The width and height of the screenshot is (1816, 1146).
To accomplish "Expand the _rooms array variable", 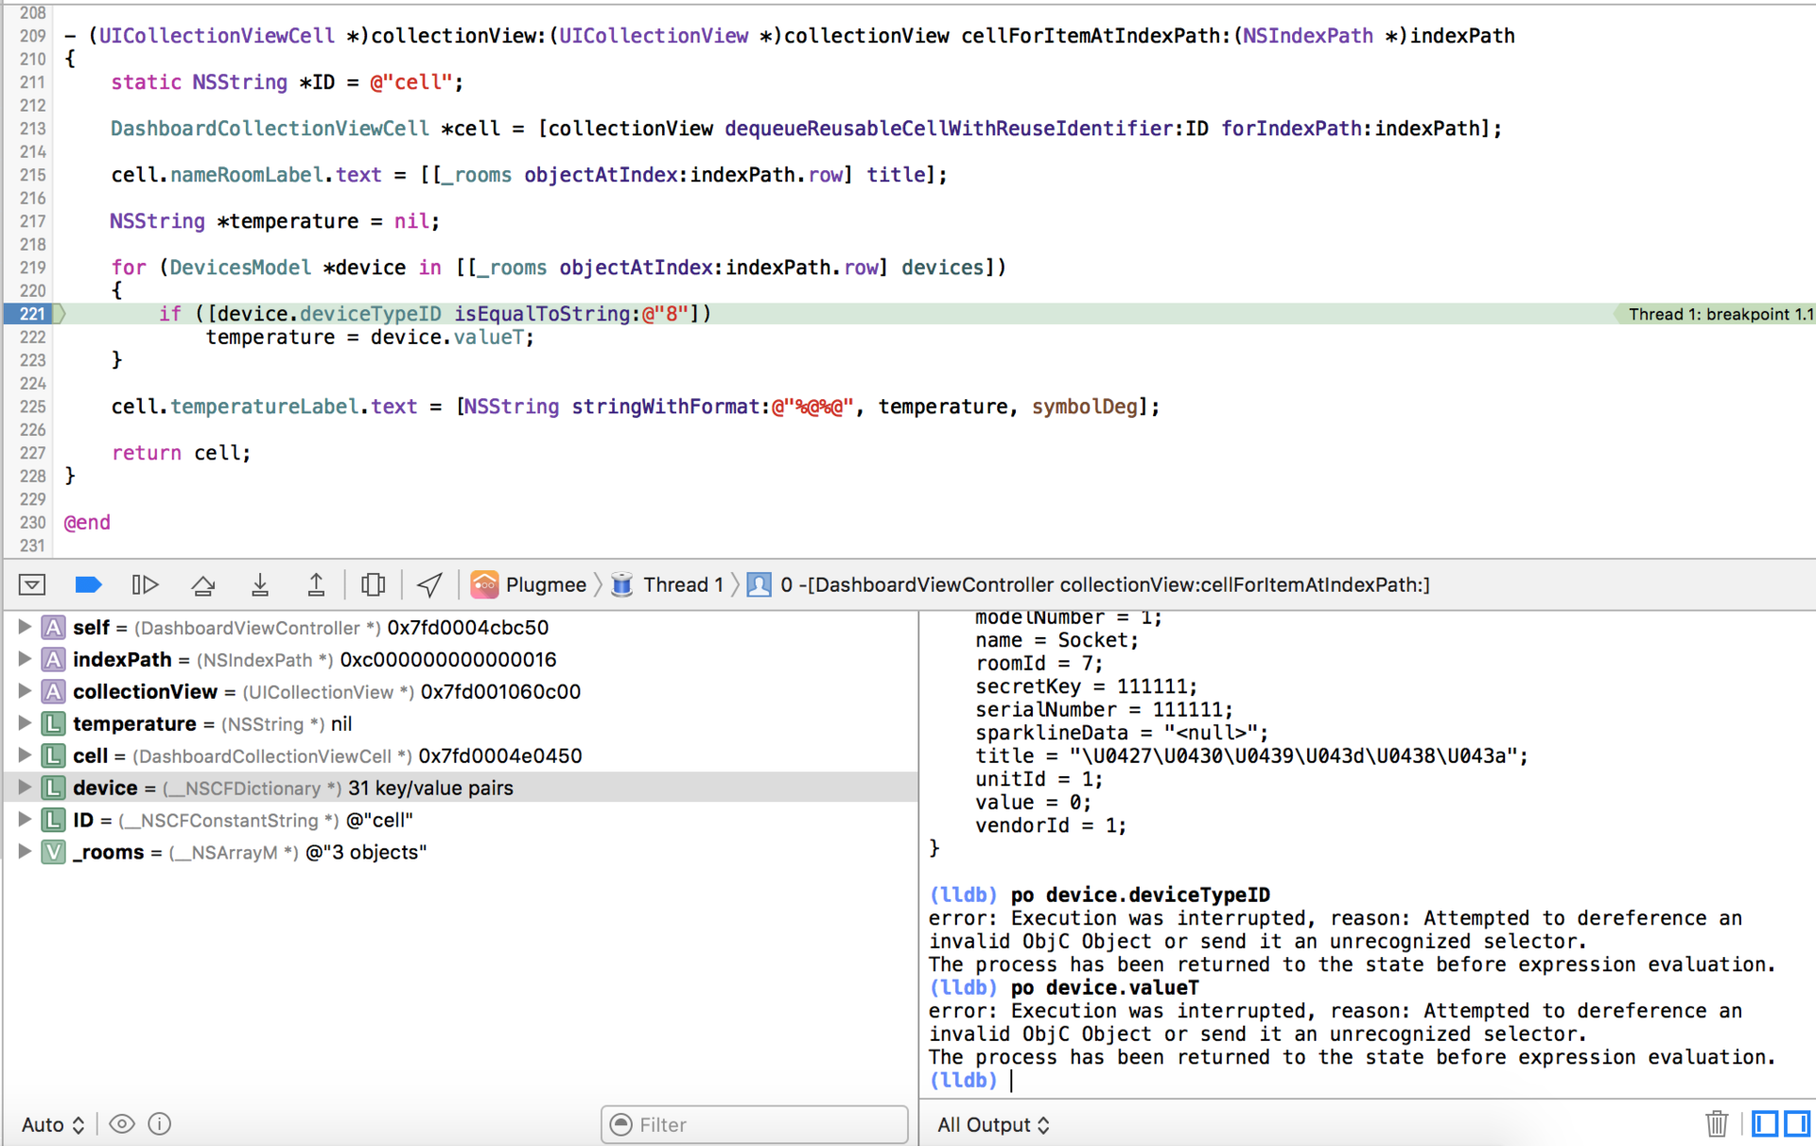I will pos(25,852).
